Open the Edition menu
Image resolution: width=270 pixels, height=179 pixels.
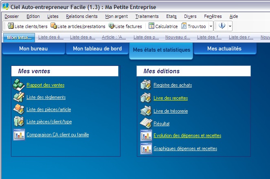tap(33, 16)
